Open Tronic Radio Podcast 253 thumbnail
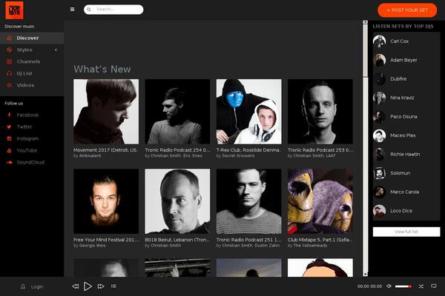The height and width of the screenshot is (296, 445). (x=320, y=112)
